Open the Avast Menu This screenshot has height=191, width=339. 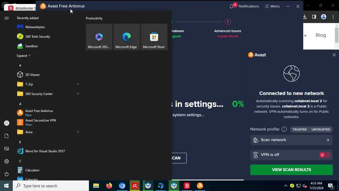pyautogui.click(x=272, y=6)
